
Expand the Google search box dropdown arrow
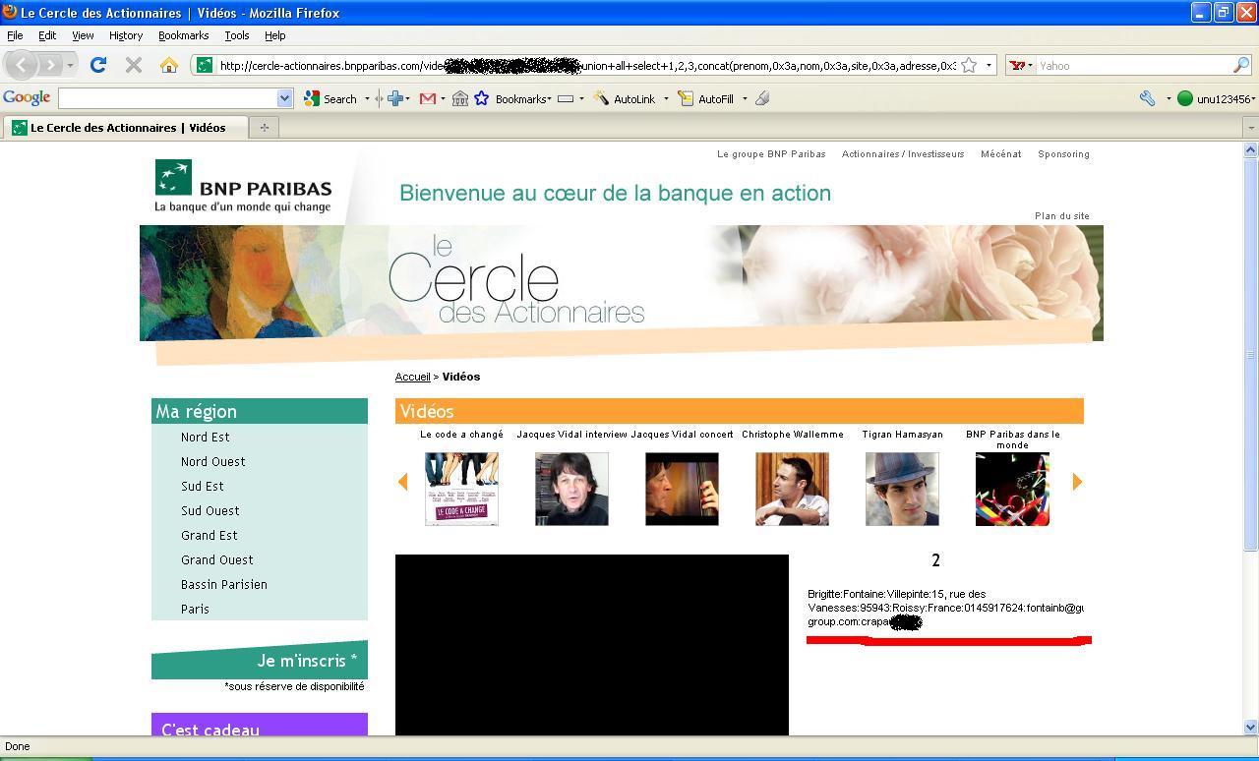(285, 98)
